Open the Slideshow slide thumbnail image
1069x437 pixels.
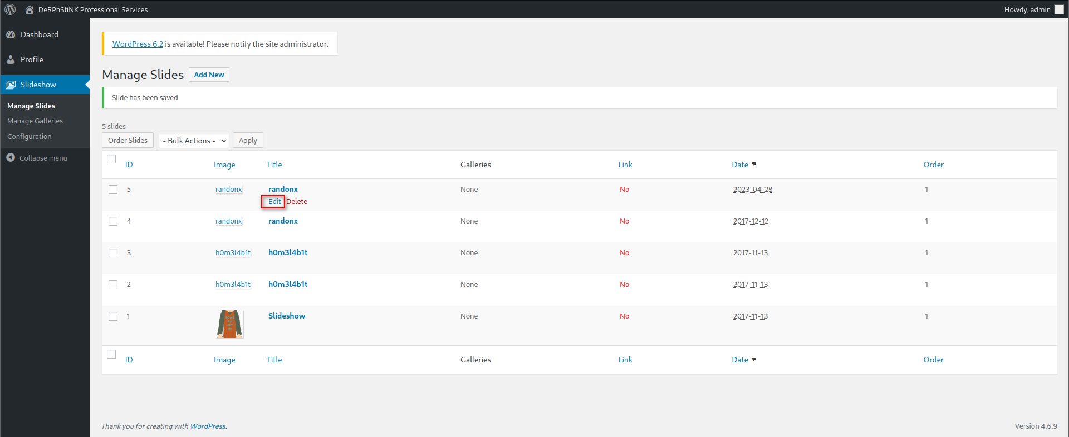(x=229, y=324)
